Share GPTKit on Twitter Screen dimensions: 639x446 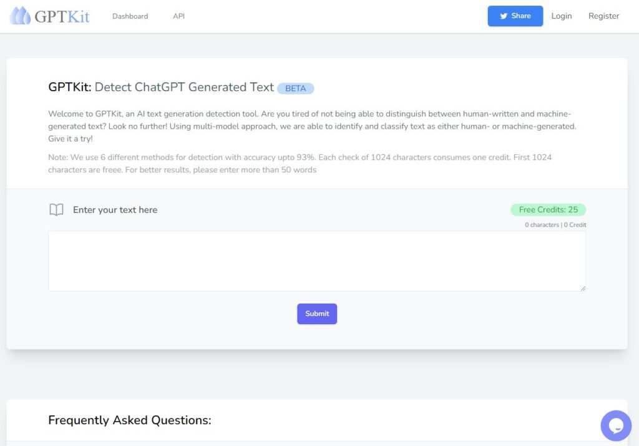point(515,16)
